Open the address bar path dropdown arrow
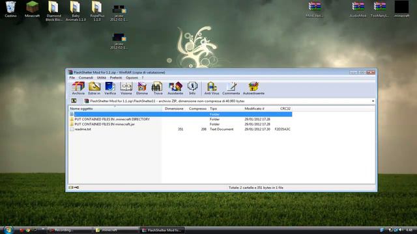This screenshot has height=234, width=417. (x=373, y=101)
